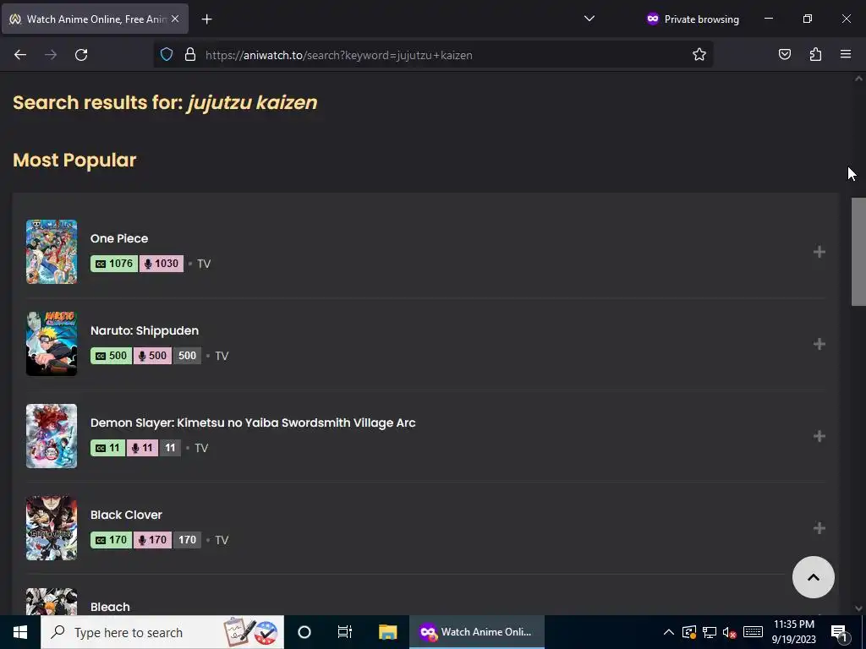Screen dimensions: 866x649
Task: Add One Piece to watch list
Action: coord(819,252)
